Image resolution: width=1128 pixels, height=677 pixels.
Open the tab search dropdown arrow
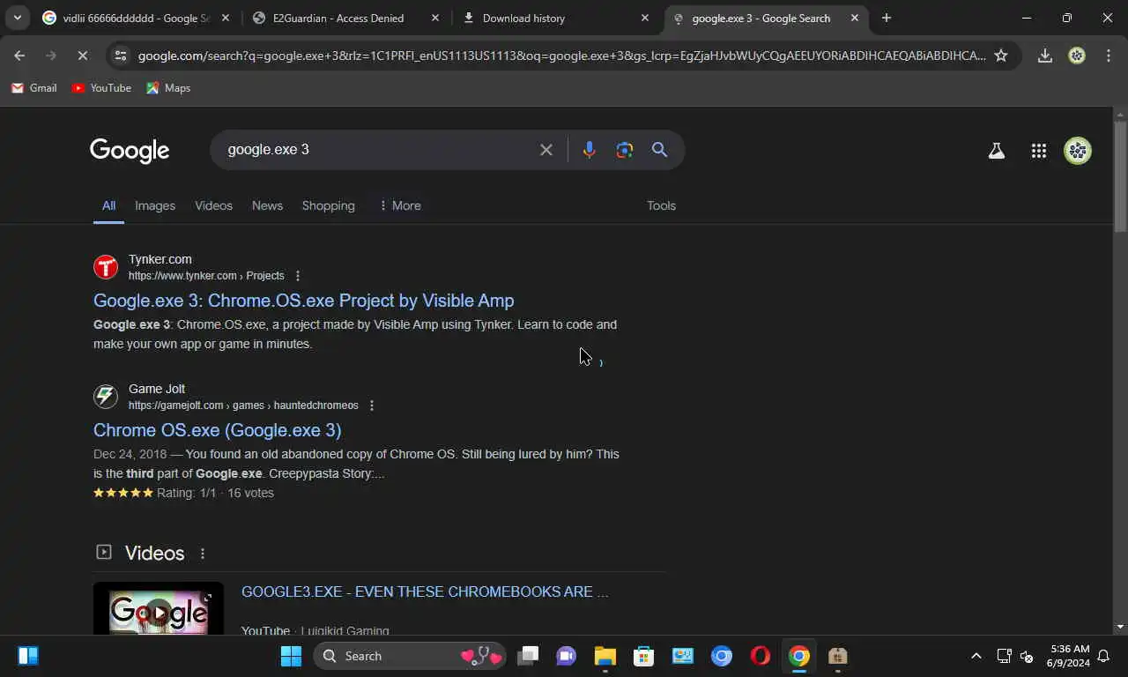coord(17,18)
